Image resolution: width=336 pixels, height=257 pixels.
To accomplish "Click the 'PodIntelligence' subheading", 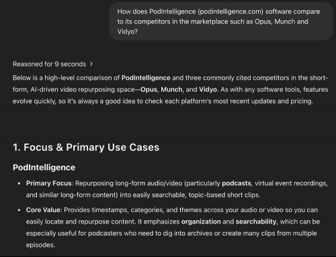I will [x=44, y=168].
